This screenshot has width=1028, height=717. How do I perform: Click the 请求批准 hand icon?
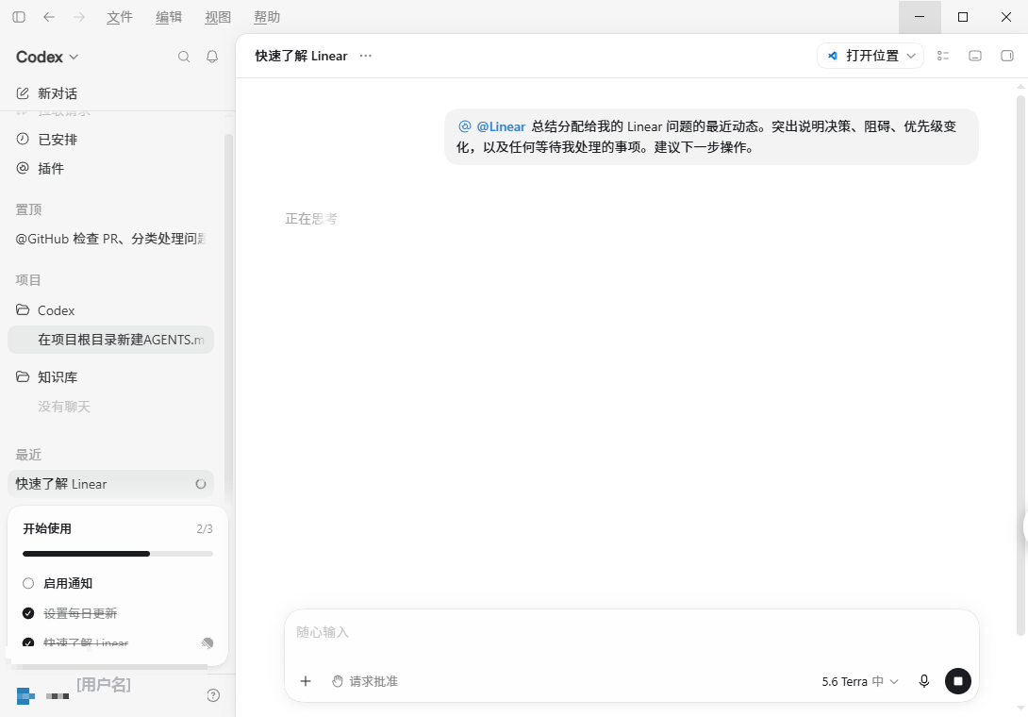point(337,681)
